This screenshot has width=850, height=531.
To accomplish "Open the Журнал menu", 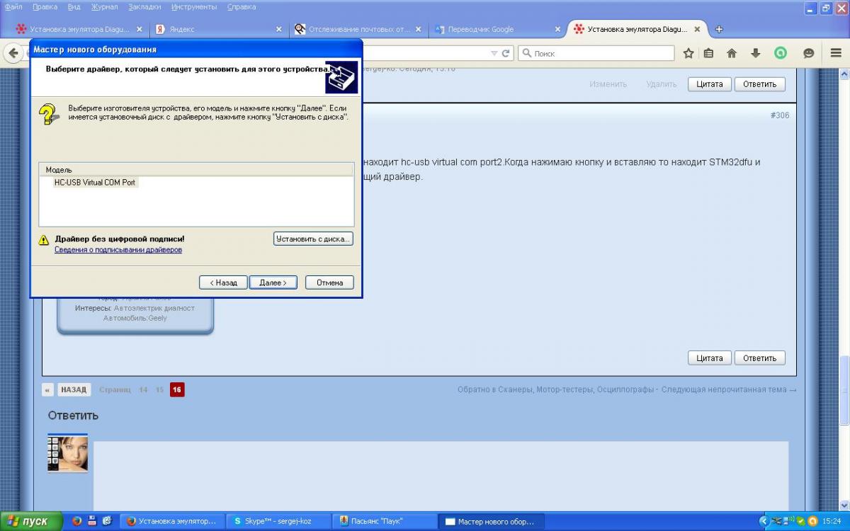I will (x=105, y=7).
